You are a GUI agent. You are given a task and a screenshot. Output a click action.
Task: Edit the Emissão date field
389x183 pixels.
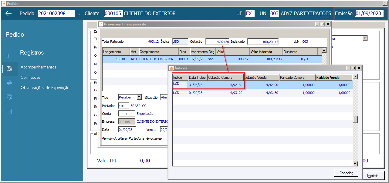coord(369,13)
